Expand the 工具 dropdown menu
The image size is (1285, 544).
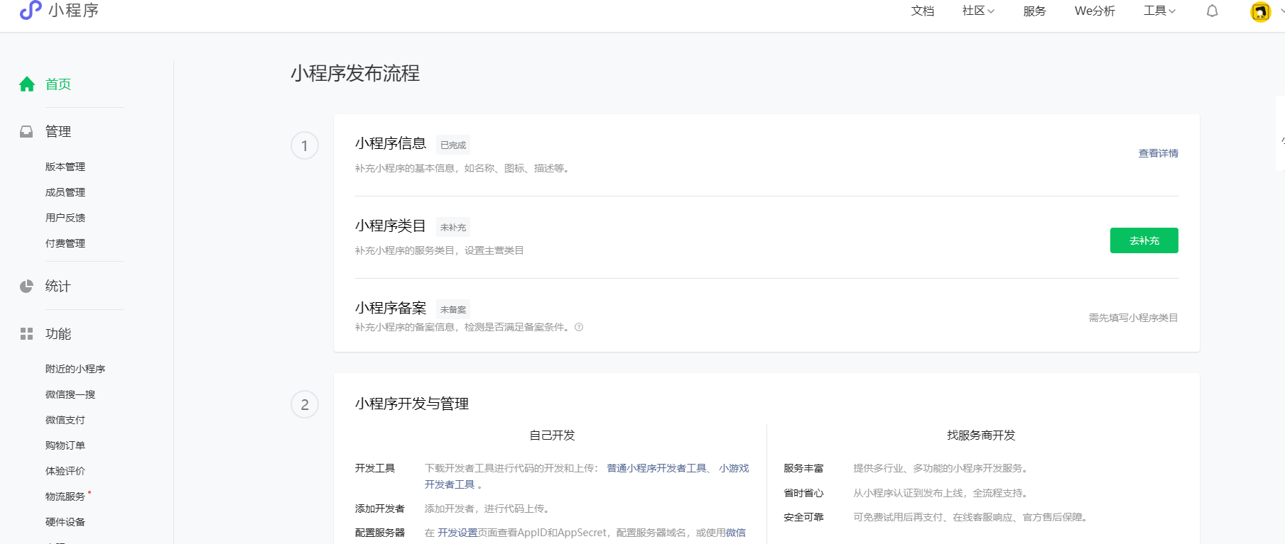pos(1159,11)
